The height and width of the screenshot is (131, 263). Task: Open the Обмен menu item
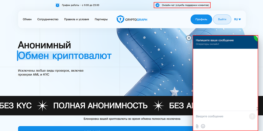click(27, 19)
